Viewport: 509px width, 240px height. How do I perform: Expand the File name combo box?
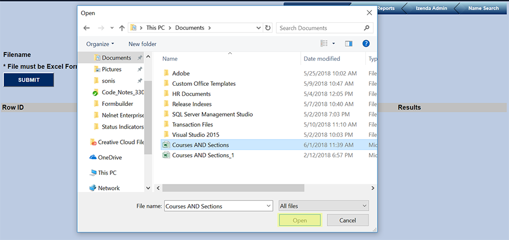click(269, 206)
